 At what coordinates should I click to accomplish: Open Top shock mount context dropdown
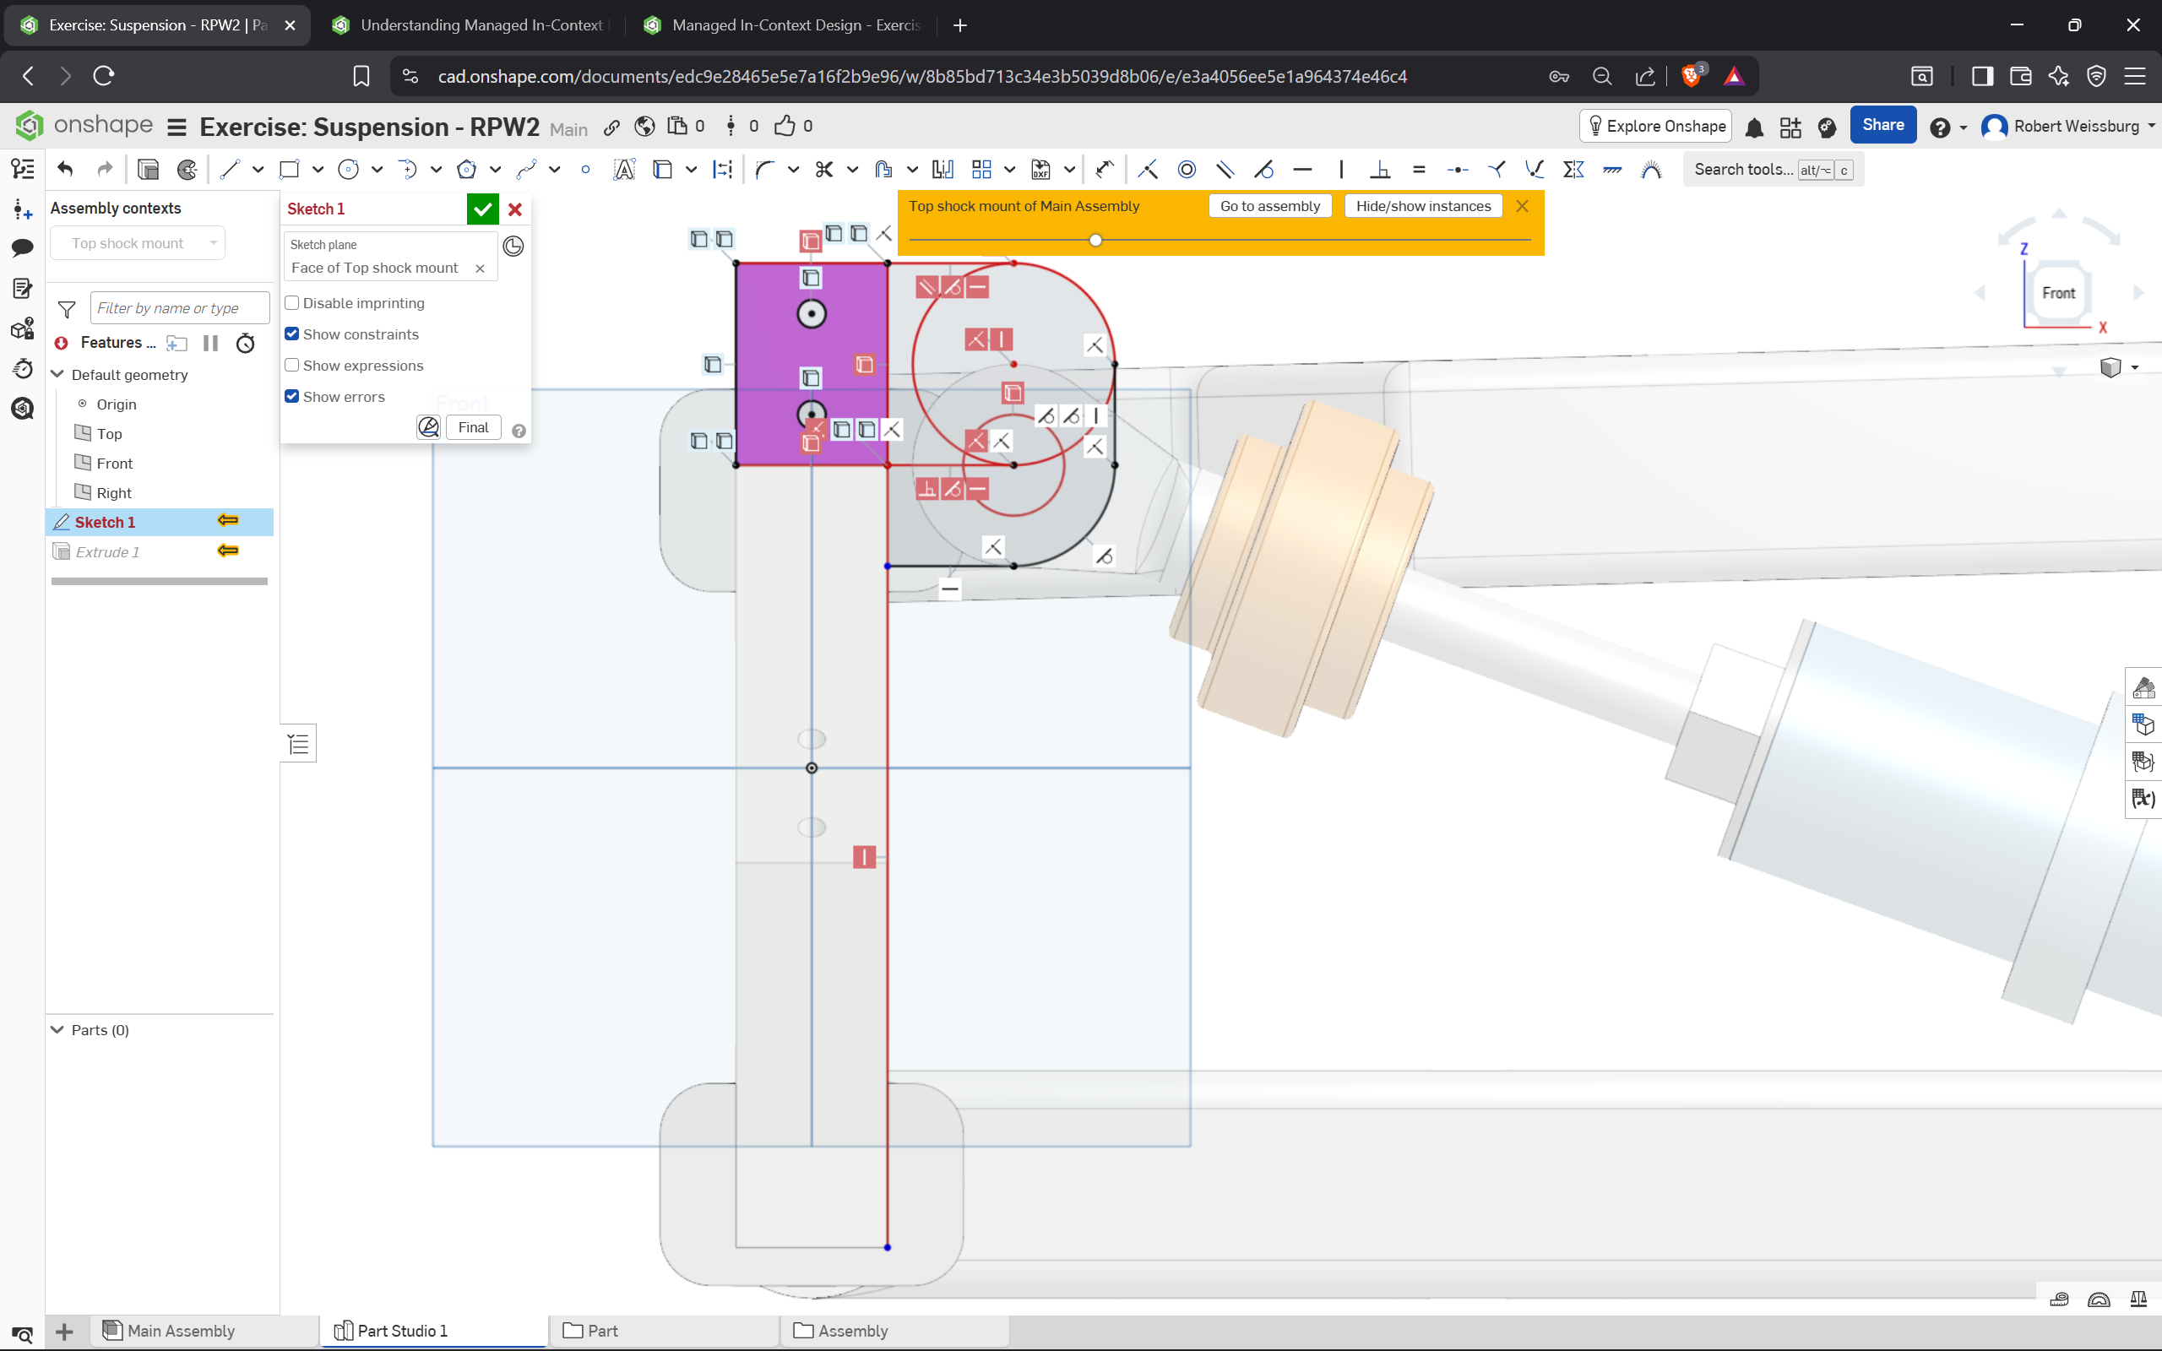[x=138, y=243]
